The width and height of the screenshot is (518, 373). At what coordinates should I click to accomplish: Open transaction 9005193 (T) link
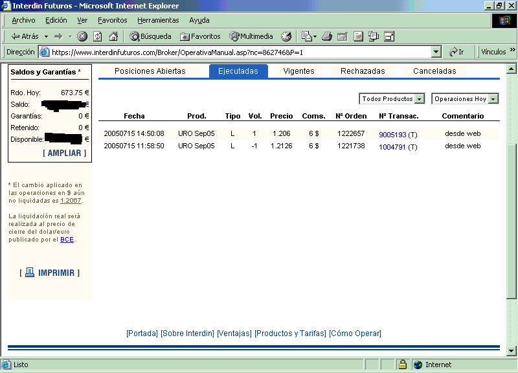tap(398, 135)
